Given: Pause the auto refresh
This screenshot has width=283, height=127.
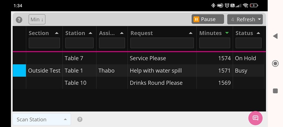Looking at the screenshot, I should [208, 19].
